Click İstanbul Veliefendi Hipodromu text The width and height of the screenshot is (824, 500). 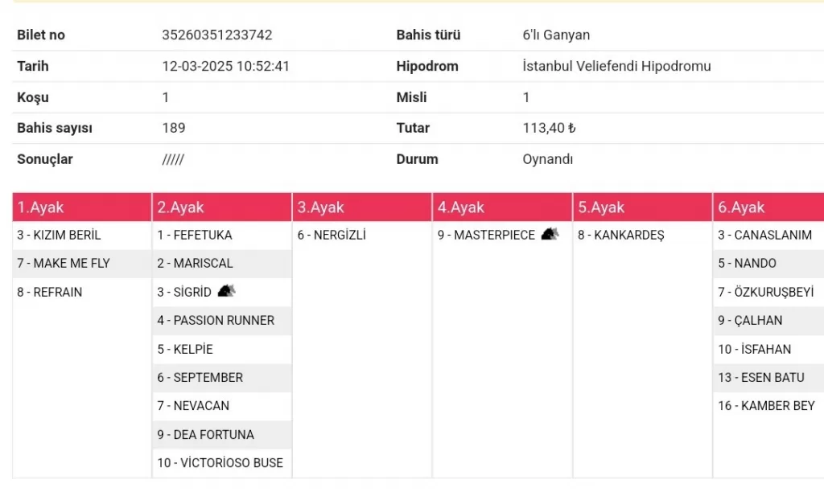616,67
